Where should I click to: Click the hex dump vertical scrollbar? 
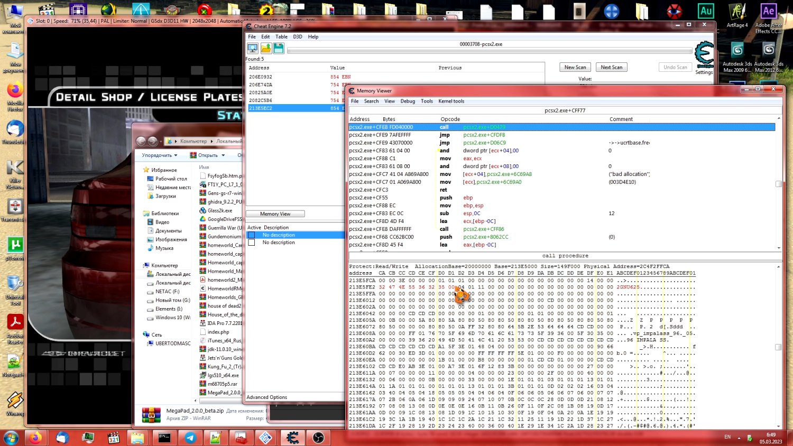pos(779,347)
